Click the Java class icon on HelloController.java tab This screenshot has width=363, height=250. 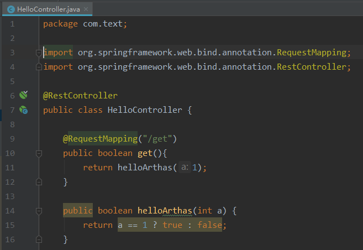click(x=11, y=9)
